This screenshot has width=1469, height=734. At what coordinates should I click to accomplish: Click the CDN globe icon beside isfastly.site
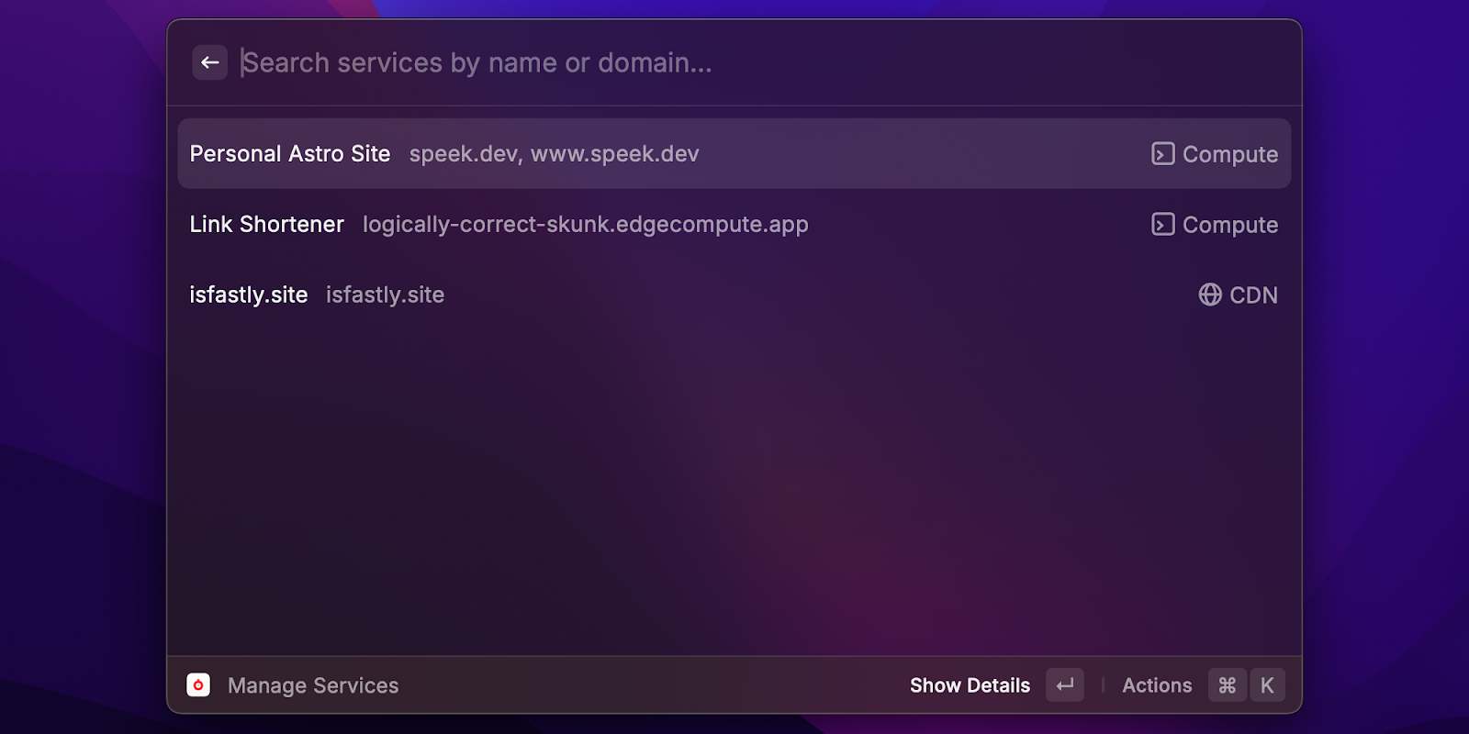pyautogui.click(x=1211, y=295)
